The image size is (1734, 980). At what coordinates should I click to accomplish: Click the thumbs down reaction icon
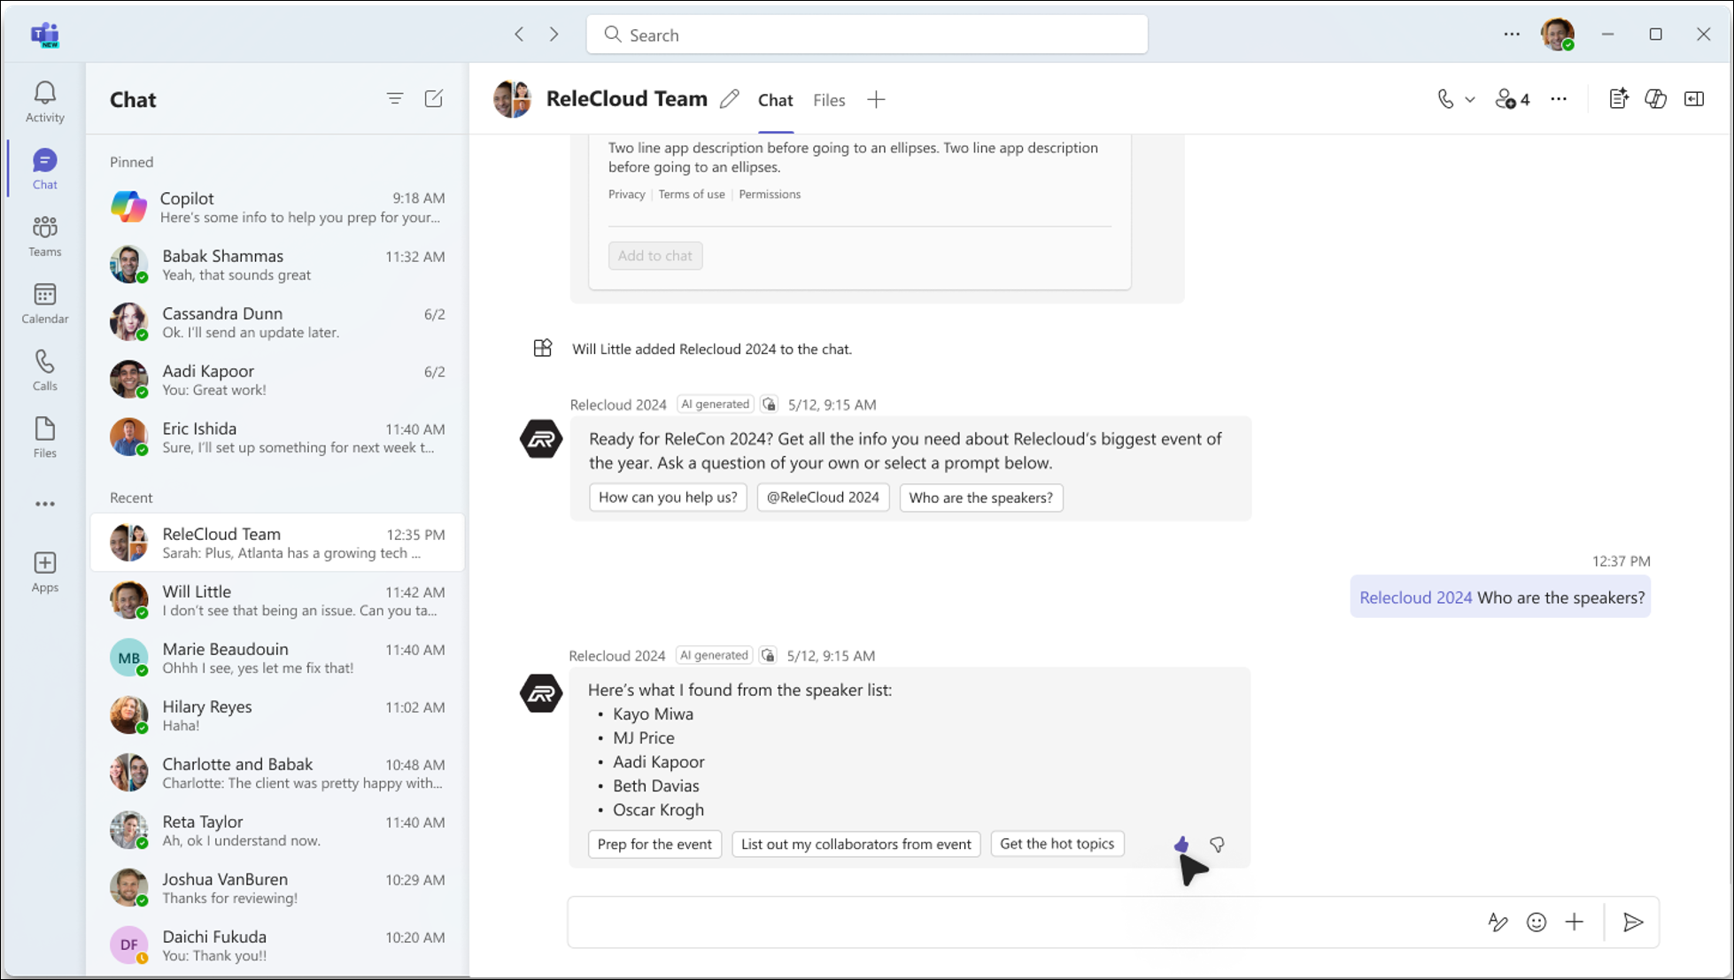tap(1217, 845)
